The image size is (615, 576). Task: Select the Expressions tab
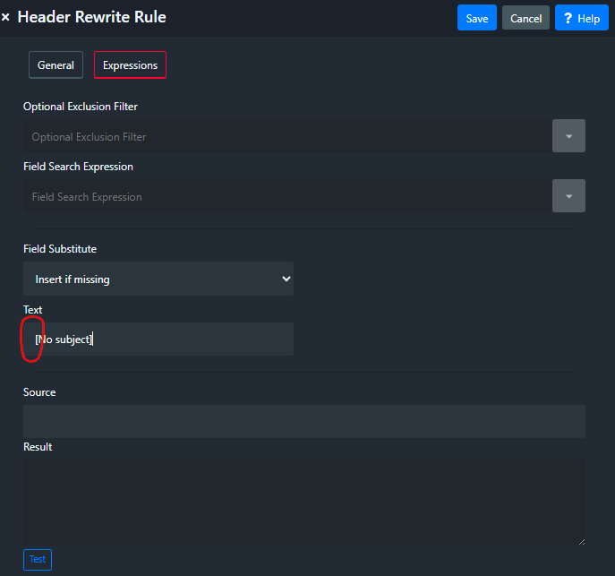click(x=130, y=65)
